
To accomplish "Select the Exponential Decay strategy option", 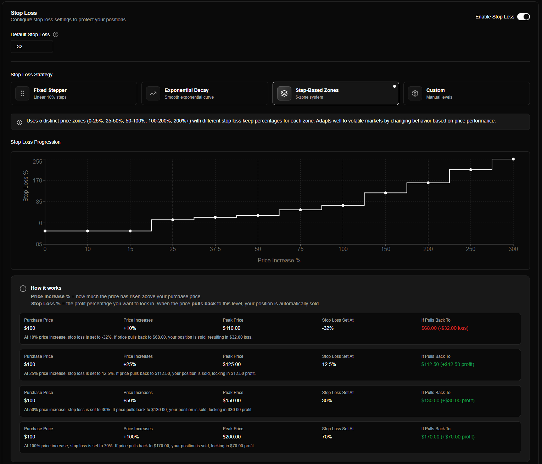I will [x=205, y=93].
